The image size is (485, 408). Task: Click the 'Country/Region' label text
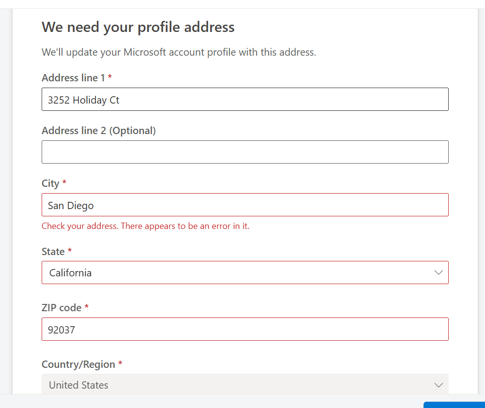[78, 364]
